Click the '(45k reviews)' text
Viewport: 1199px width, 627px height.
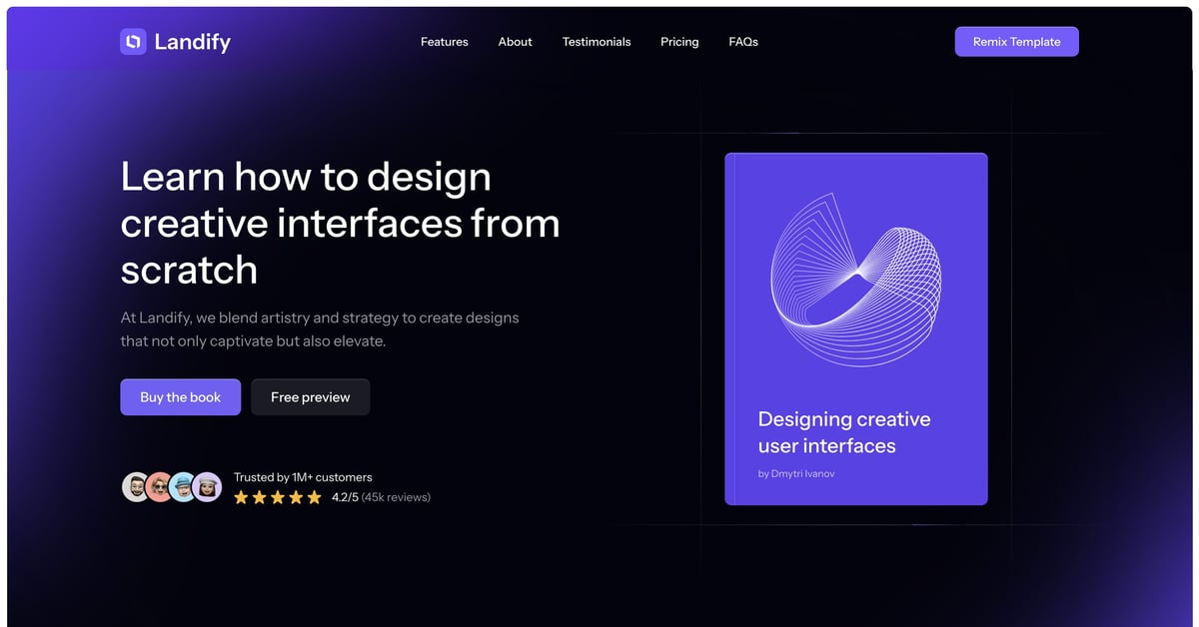(x=396, y=497)
